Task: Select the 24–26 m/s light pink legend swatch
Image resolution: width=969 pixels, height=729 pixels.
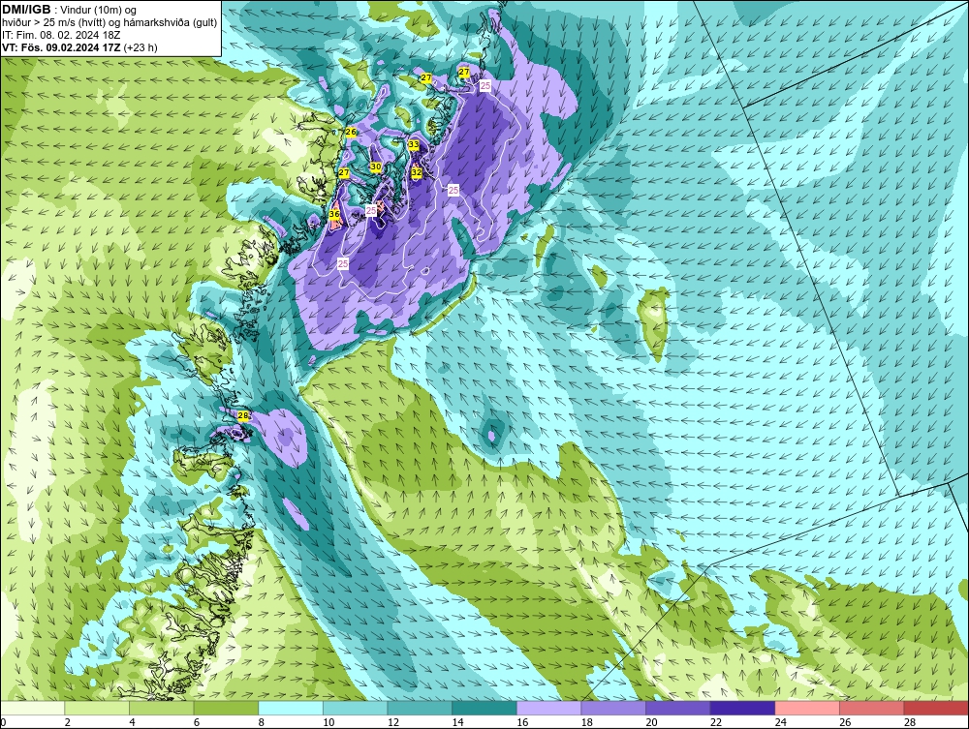Action: [x=807, y=708]
